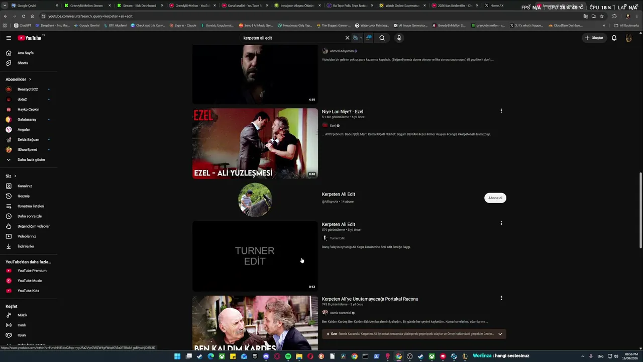Reload the page with browser refresh icon

23,16
